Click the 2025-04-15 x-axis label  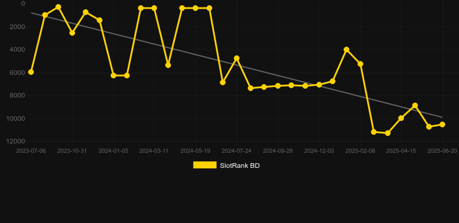(401, 151)
